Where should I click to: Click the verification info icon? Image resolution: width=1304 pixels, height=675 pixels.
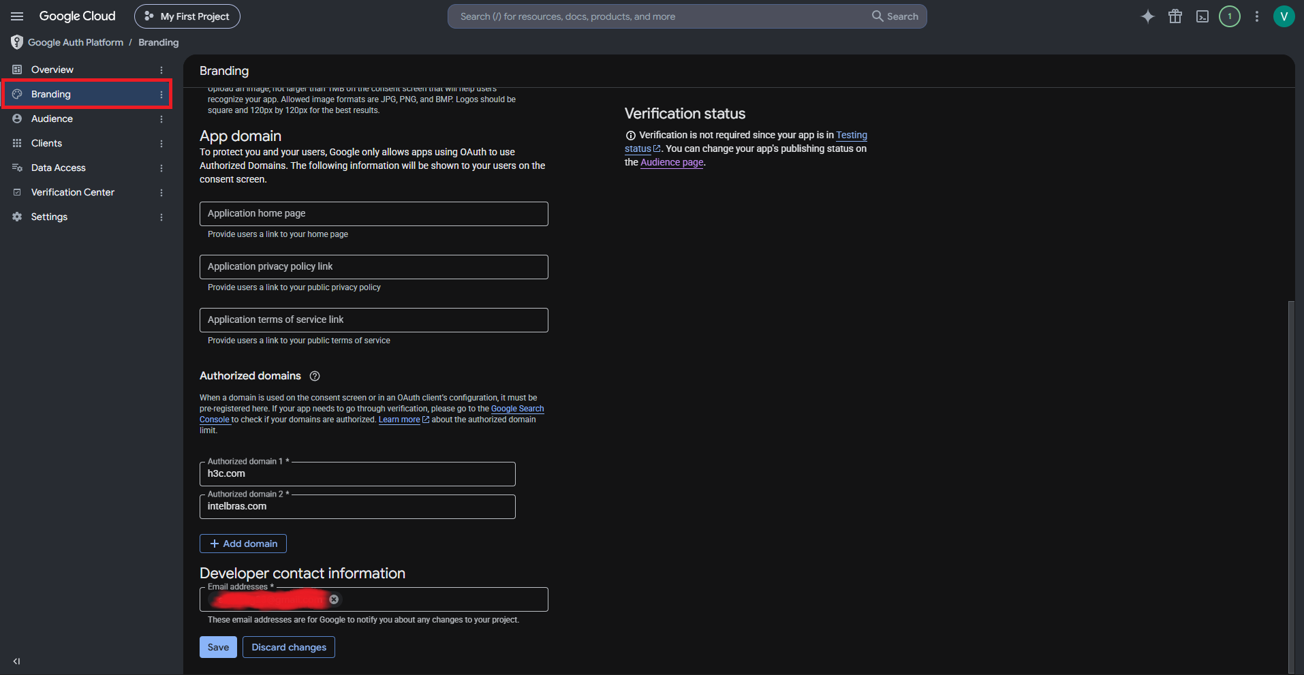[x=630, y=136]
